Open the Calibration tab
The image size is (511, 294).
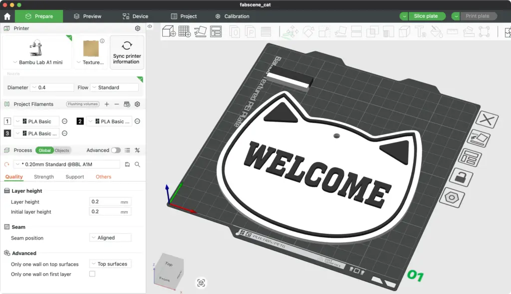233,16
